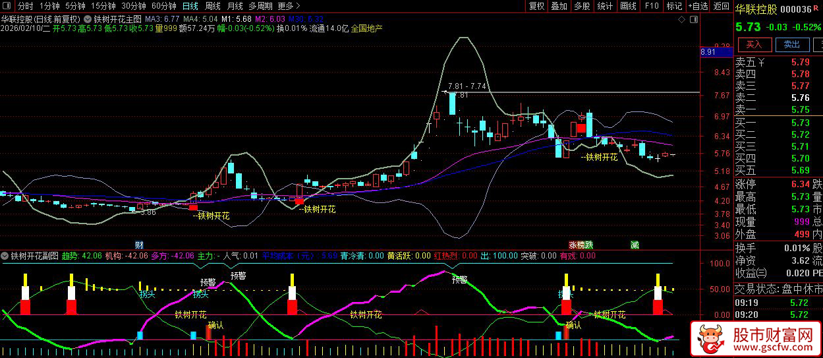This screenshot has width=823, height=358.
Task: Click the red 买入 buy button
Action: click(x=754, y=45)
